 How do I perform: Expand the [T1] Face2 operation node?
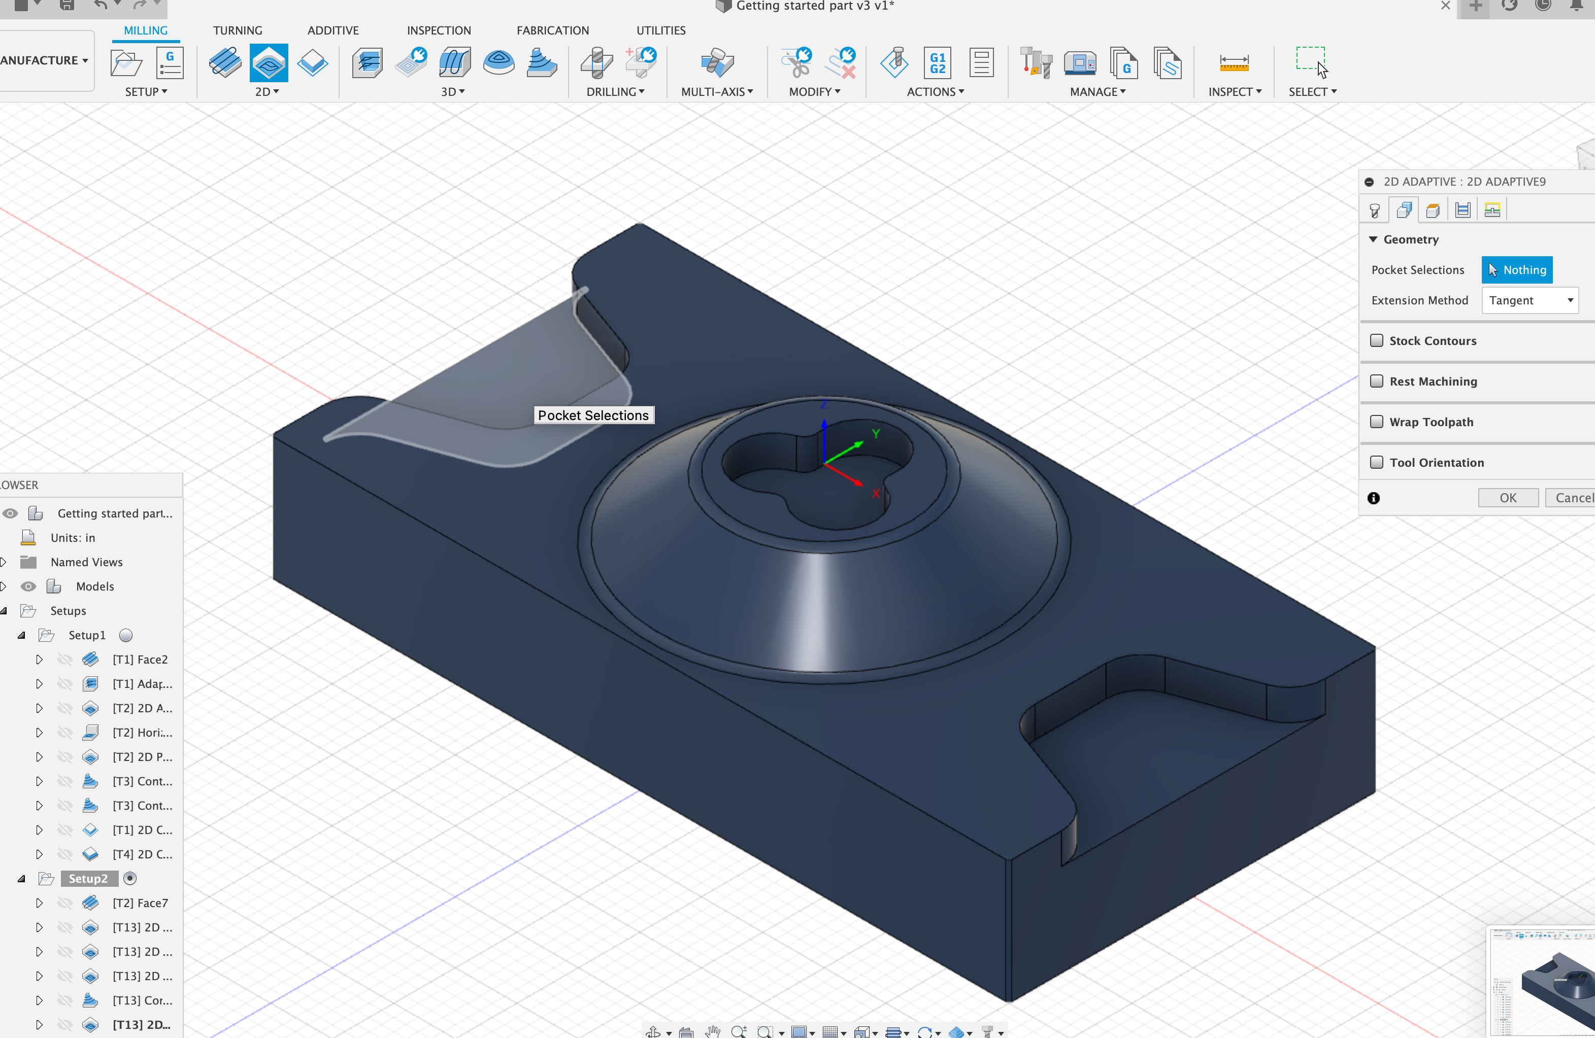tap(39, 660)
